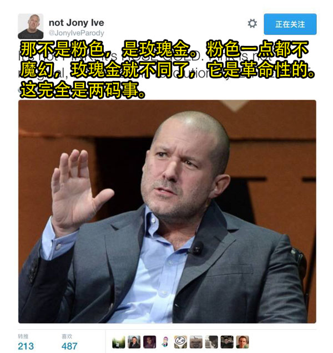Image resolution: width=333 pixels, height=353 pixels.
Task: Click the 正在关注 following button
Action: [290, 24]
